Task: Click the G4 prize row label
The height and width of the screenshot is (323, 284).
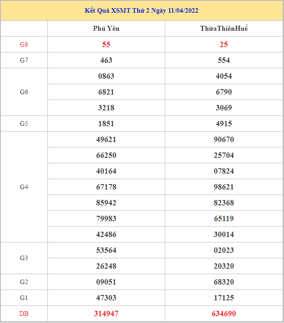Action: pyautogui.click(x=24, y=187)
